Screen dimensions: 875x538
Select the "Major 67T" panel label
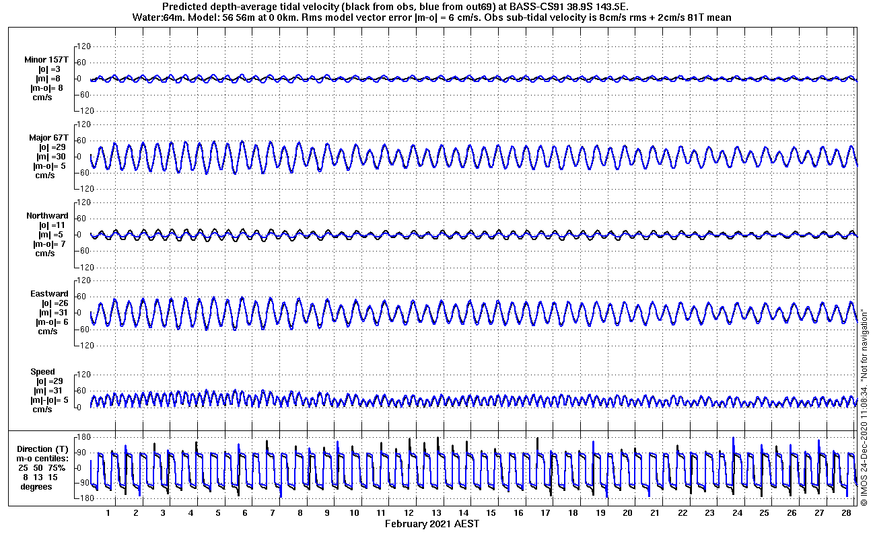click(x=48, y=138)
